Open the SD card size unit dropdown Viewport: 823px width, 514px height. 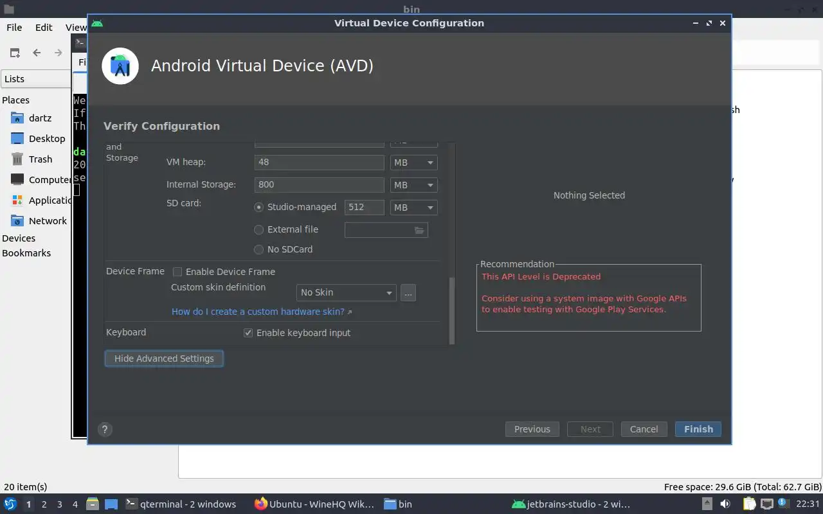coord(414,208)
